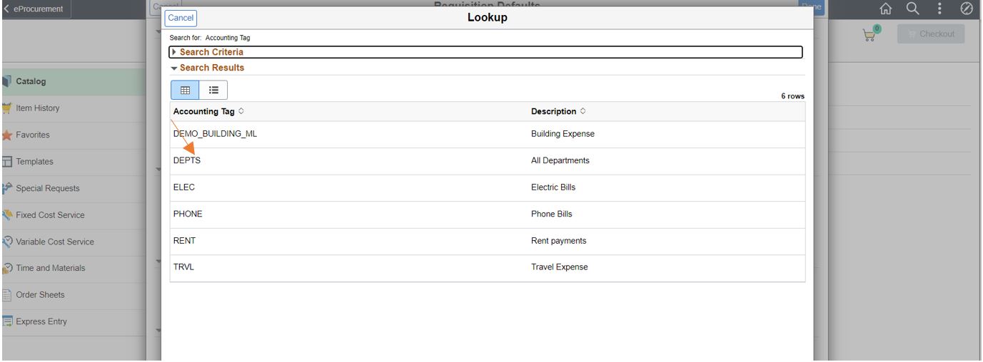Click the Catalog book icon
The width and height of the screenshot is (983, 362).
6,81
